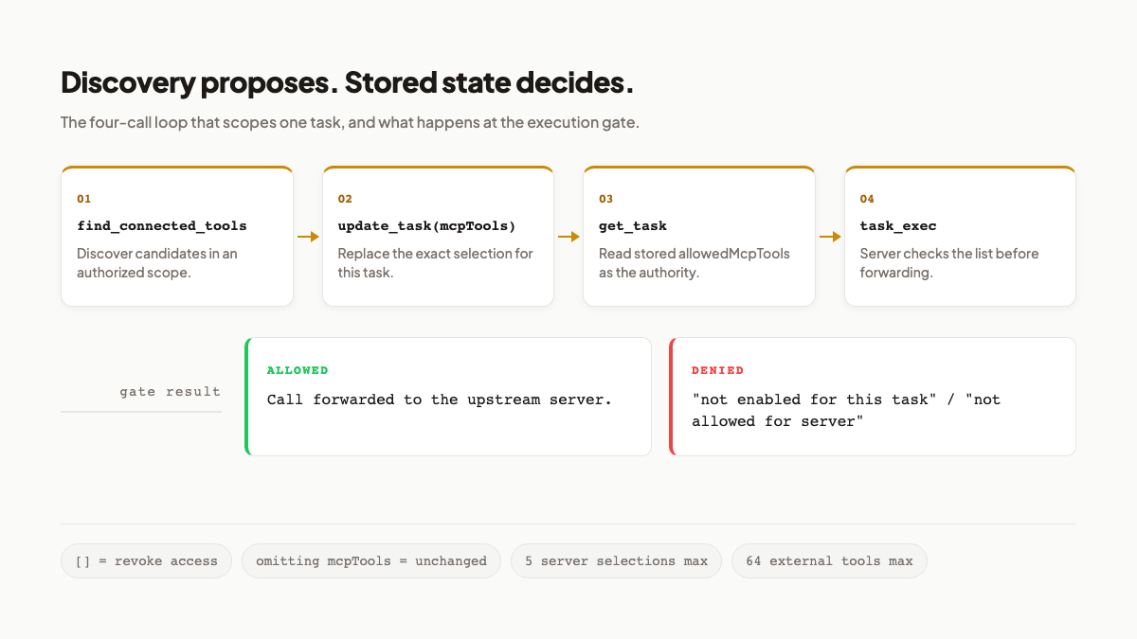Click the step number 03 label
Screen dimensions: 1137x639
click(x=606, y=199)
